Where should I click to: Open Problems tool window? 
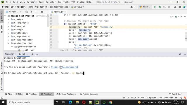[32, 94]
